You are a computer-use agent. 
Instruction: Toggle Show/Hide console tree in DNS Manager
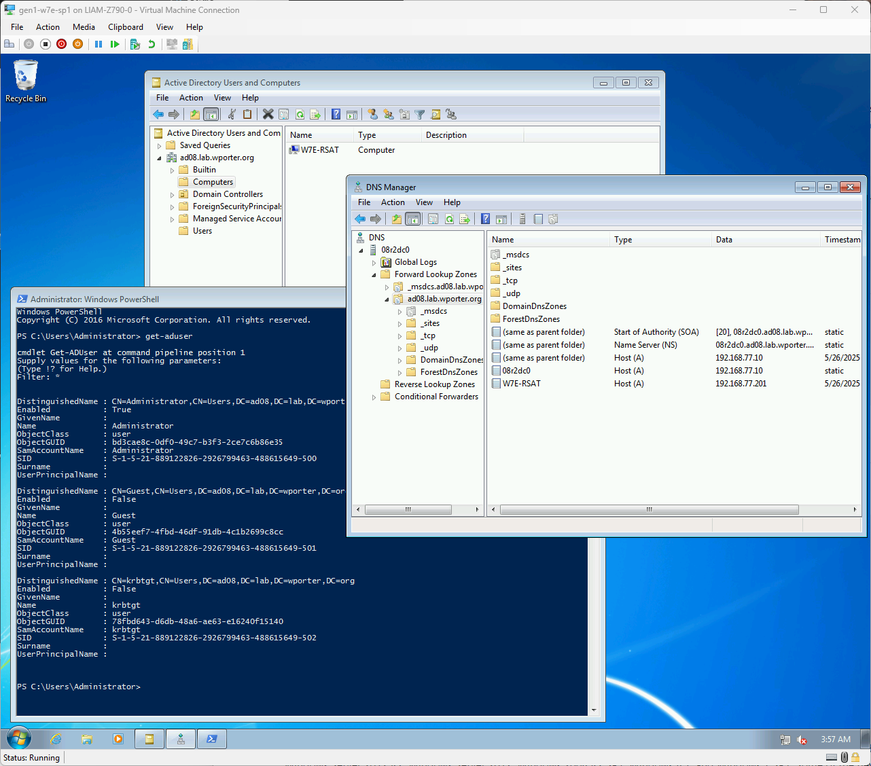pyautogui.click(x=413, y=219)
